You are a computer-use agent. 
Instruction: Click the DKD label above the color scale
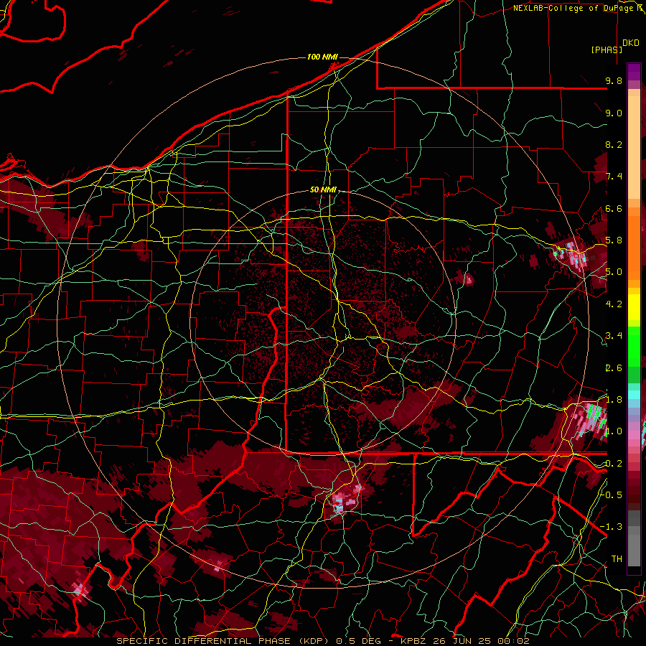pos(631,43)
